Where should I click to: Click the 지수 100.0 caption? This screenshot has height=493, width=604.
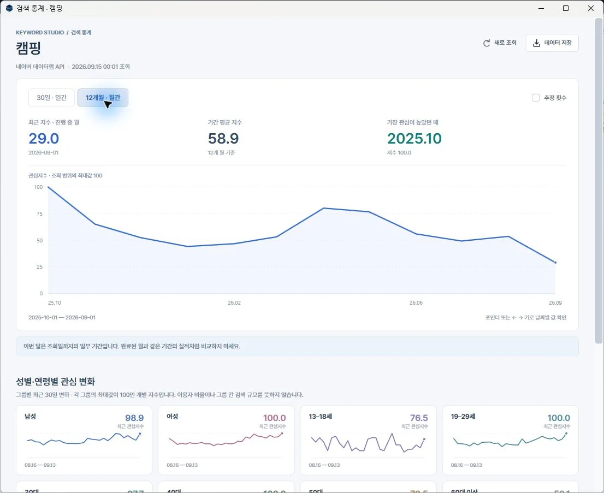click(x=399, y=152)
